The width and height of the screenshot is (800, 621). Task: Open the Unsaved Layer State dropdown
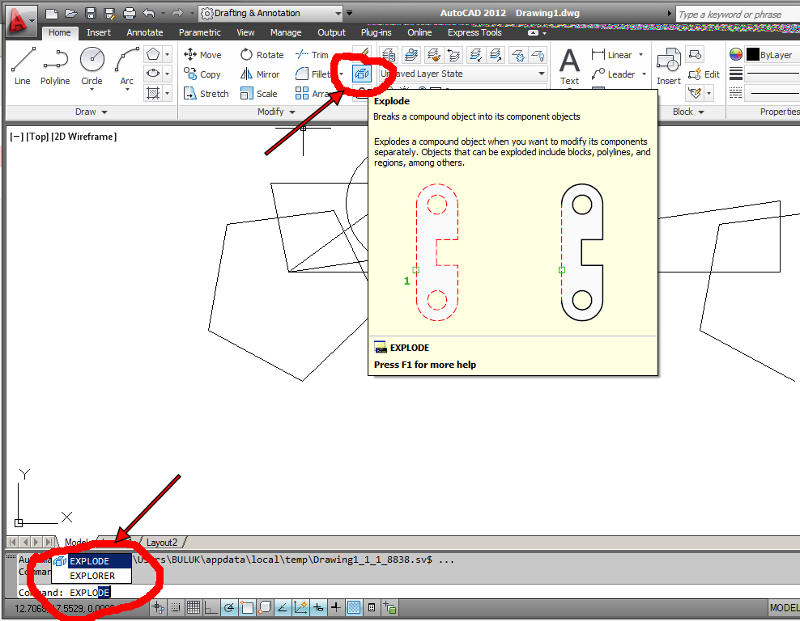tap(463, 74)
